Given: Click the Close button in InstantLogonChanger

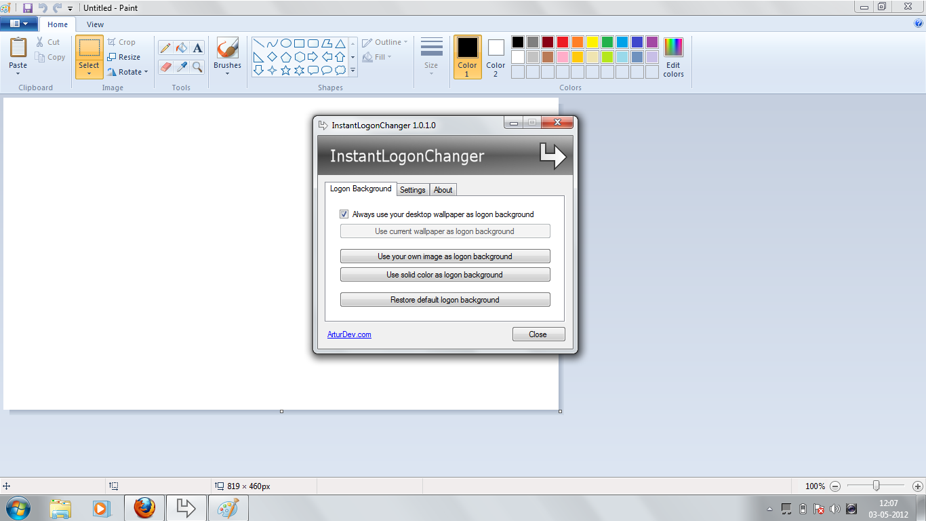Looking at the screenshot, I should tap(538, 334).
